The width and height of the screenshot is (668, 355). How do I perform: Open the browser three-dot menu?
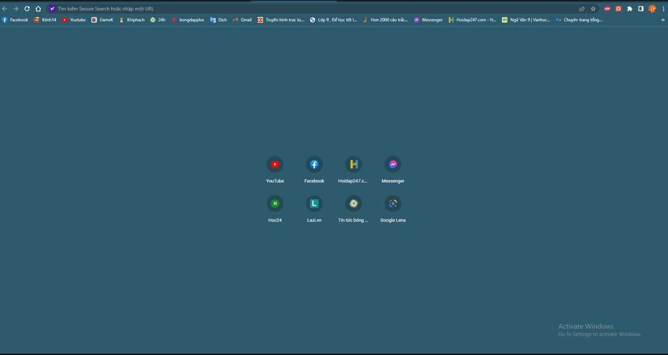pyautogui.click(x=661, y=8)
